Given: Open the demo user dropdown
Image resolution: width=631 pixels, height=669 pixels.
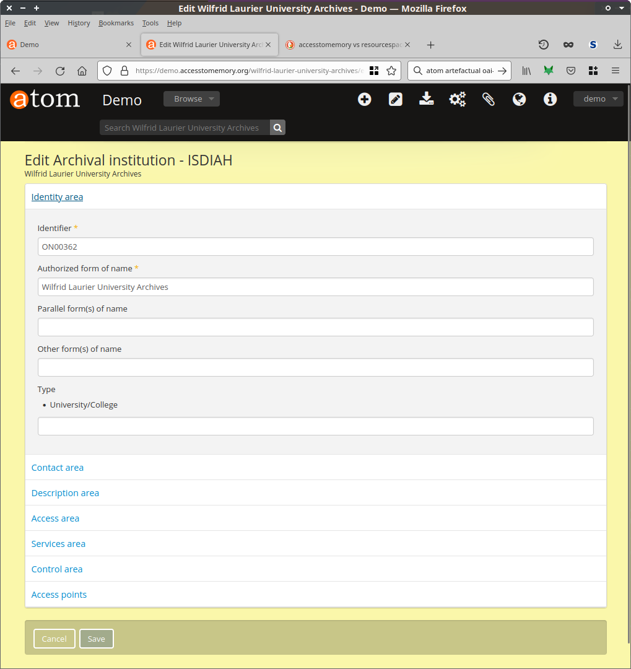Looking at the screenshot, I should pos(598,99).
